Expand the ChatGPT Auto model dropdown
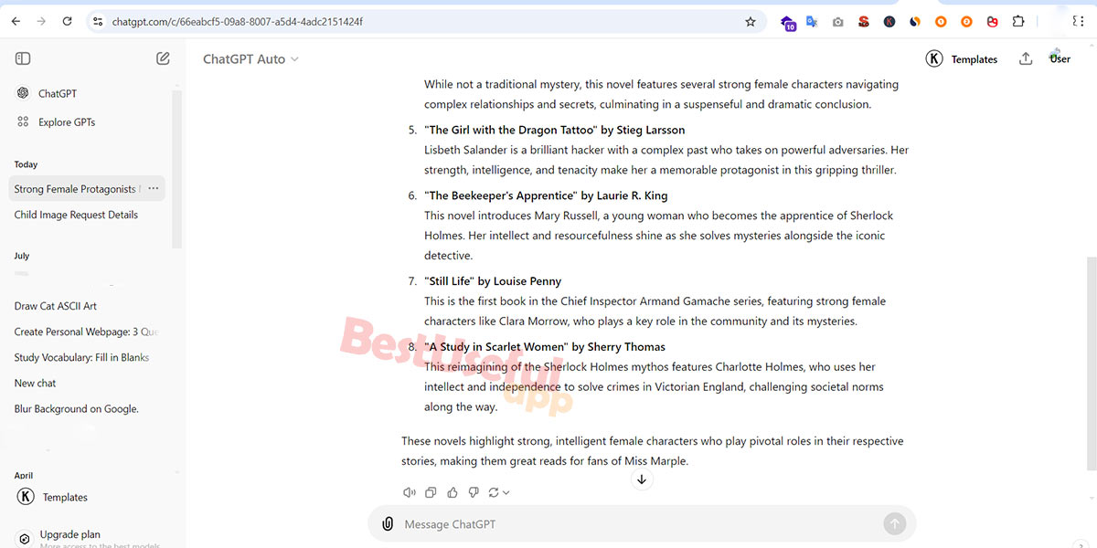The image size is (1097, 548). tap(250, 59)
